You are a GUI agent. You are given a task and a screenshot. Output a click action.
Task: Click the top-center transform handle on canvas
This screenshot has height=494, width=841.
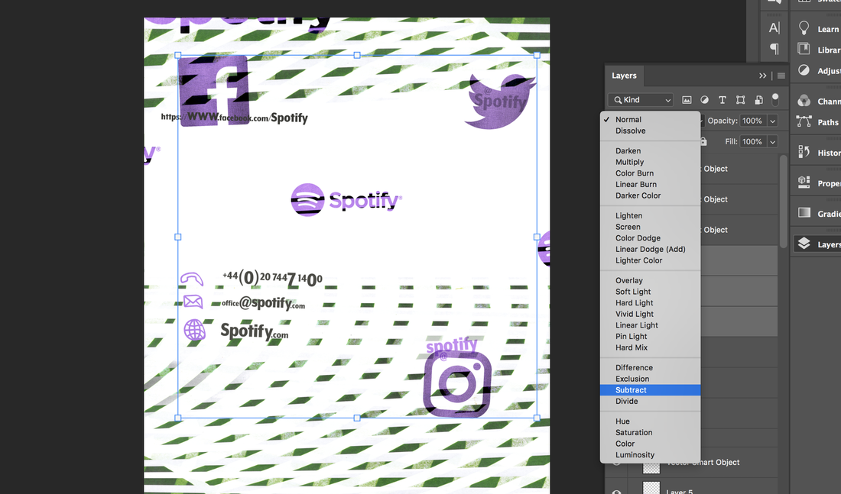coord(357,55)
